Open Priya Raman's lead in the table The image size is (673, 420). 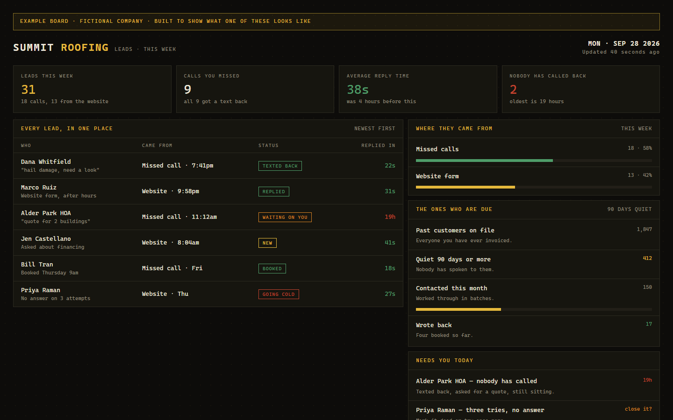208,294
